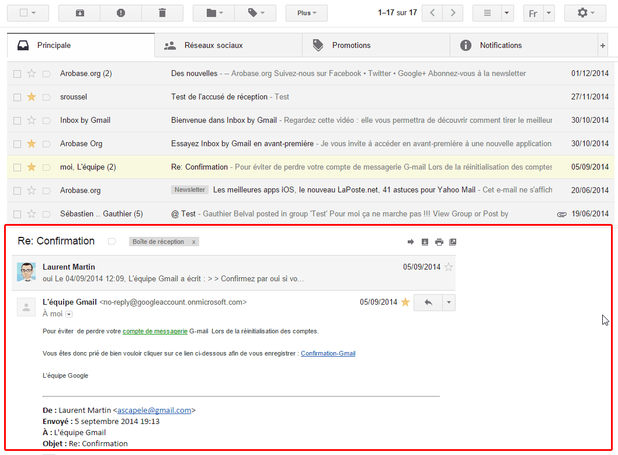The width and height of the screenshot is (618, 455).
Task: Click the forward-all arrow icon in preview
Action: click(x=411, y=242)
